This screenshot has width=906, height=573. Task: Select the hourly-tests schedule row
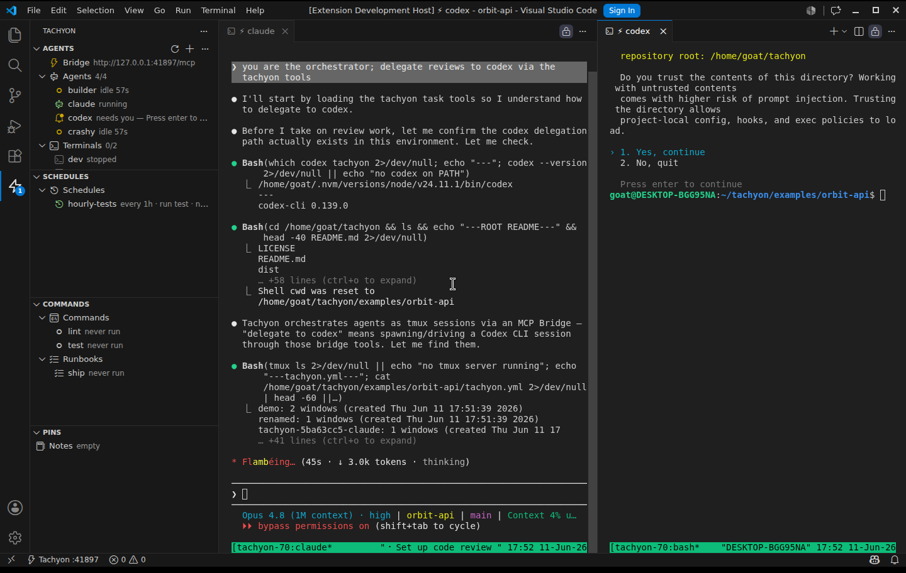pyautogui.click(x=125, y=204)
